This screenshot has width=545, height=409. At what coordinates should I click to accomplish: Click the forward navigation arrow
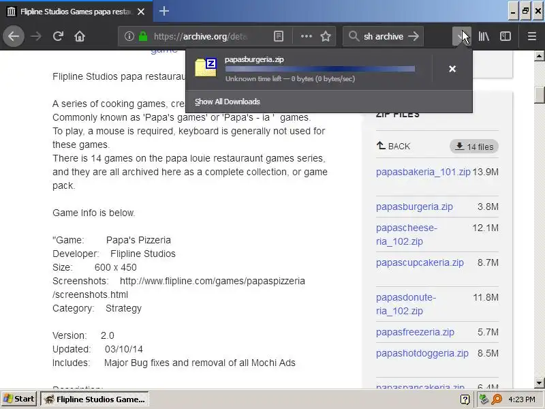tap(36, 36)
